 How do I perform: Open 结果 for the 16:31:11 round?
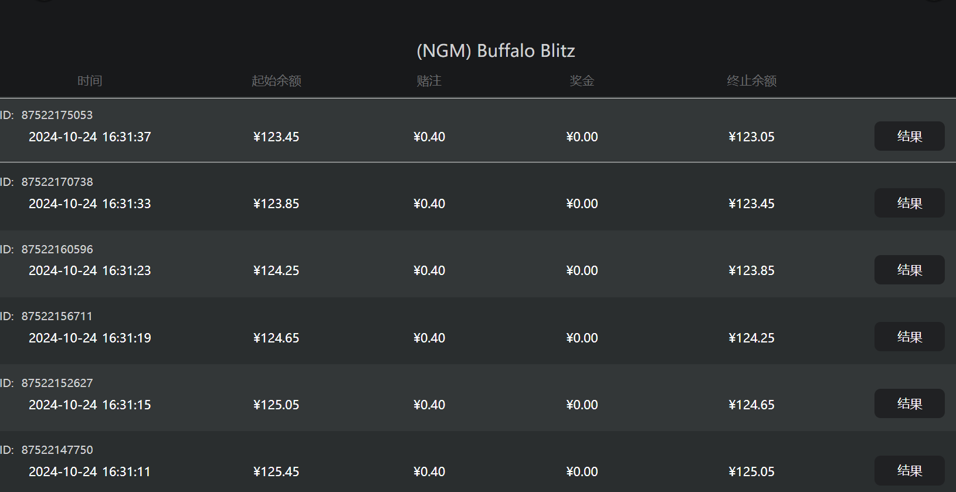click(909, 470)
